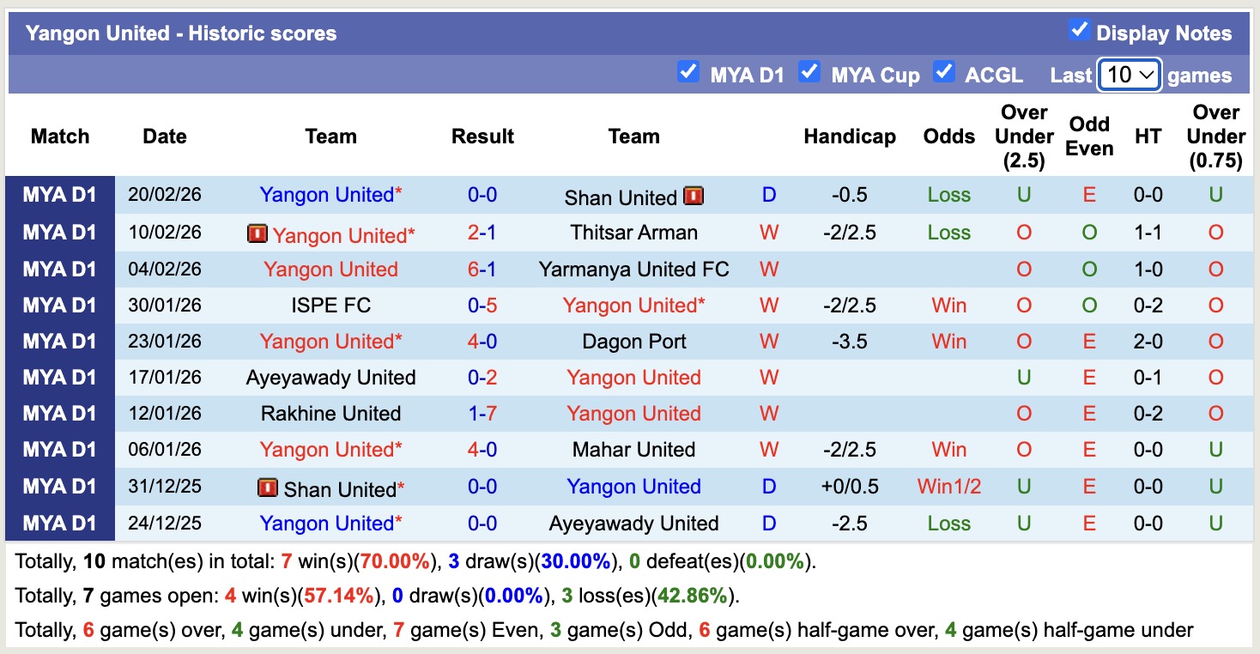This screenshot has height=654, width=1260.
Task: Open the Last games count dropdown
Action: pos(1128,75)
